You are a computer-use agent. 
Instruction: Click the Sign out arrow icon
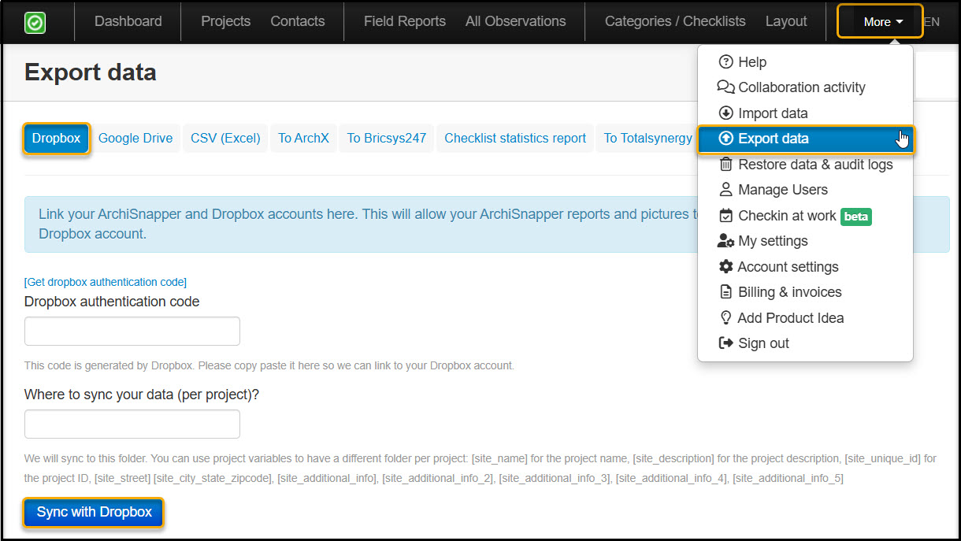726,343
